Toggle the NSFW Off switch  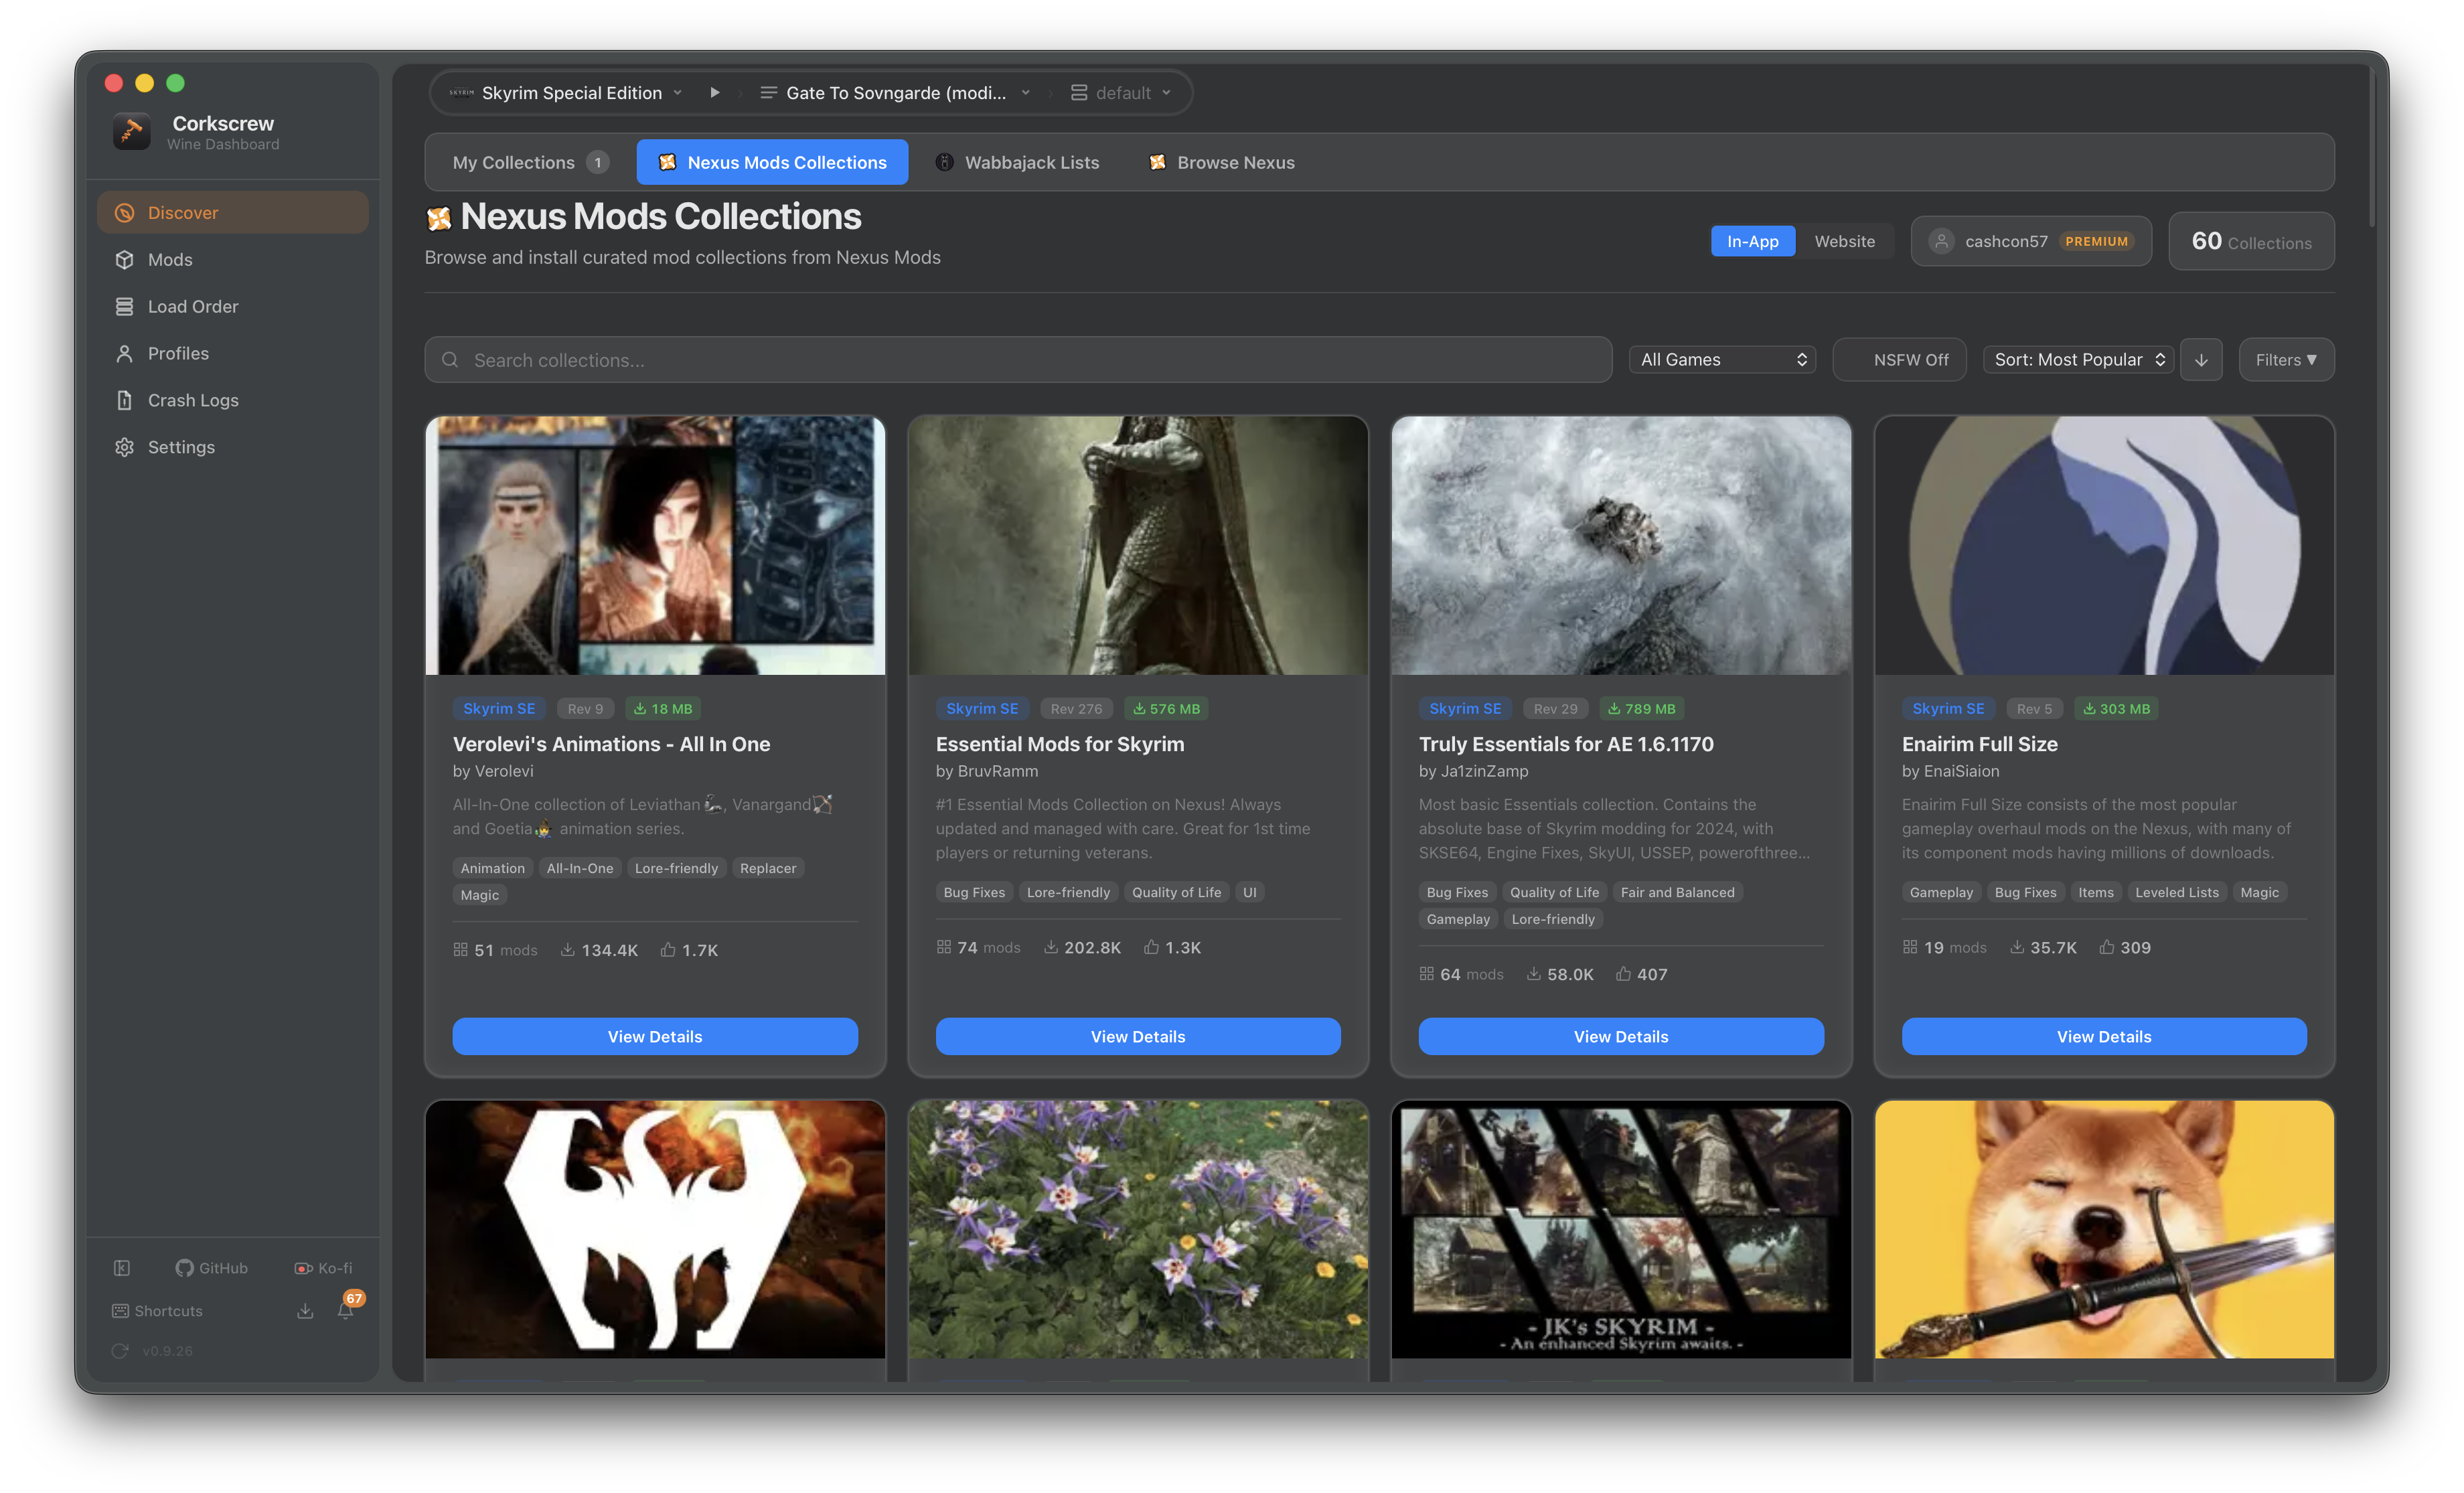(1899, 360)
